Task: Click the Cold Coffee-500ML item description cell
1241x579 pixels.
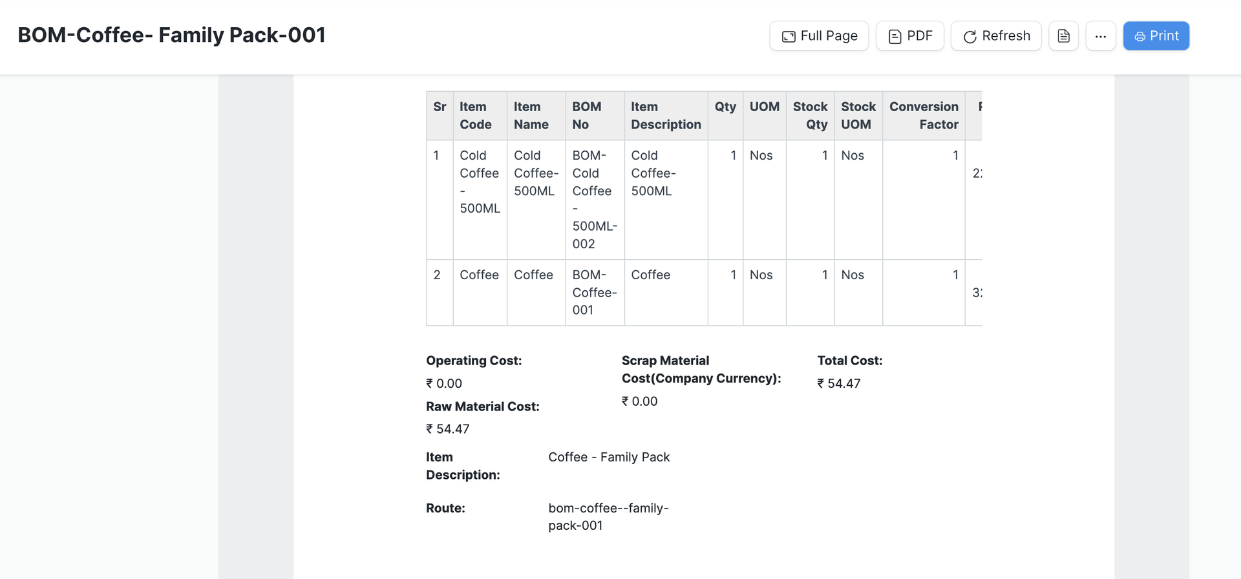Action: tap(653, 173)
